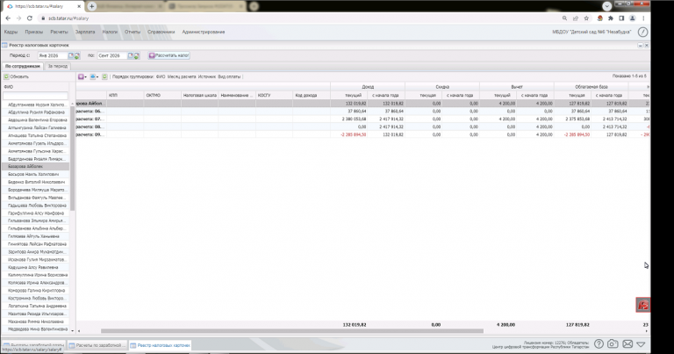
Task: Select employee Гадышева Любовь Викторовна
Action: coord(35,206)
